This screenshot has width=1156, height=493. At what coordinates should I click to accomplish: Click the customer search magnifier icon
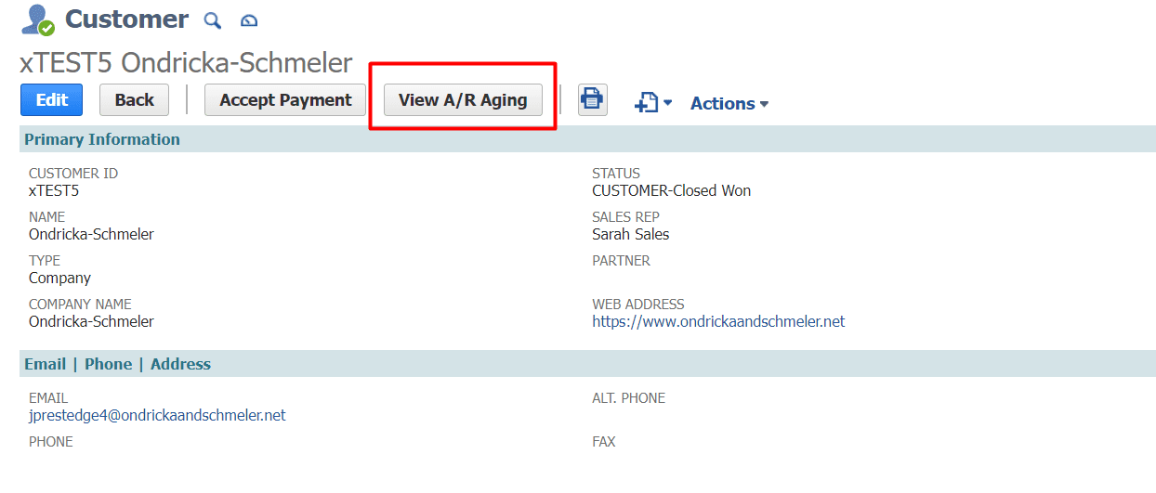[213, 19]
